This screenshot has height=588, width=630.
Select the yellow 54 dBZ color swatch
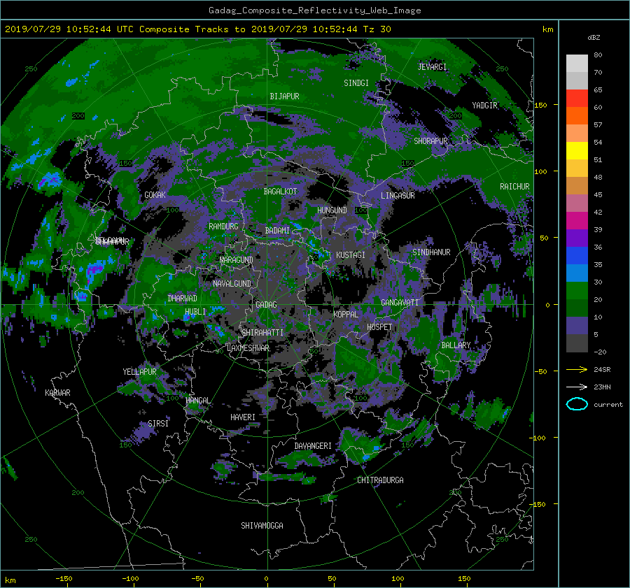pos(577,150)
